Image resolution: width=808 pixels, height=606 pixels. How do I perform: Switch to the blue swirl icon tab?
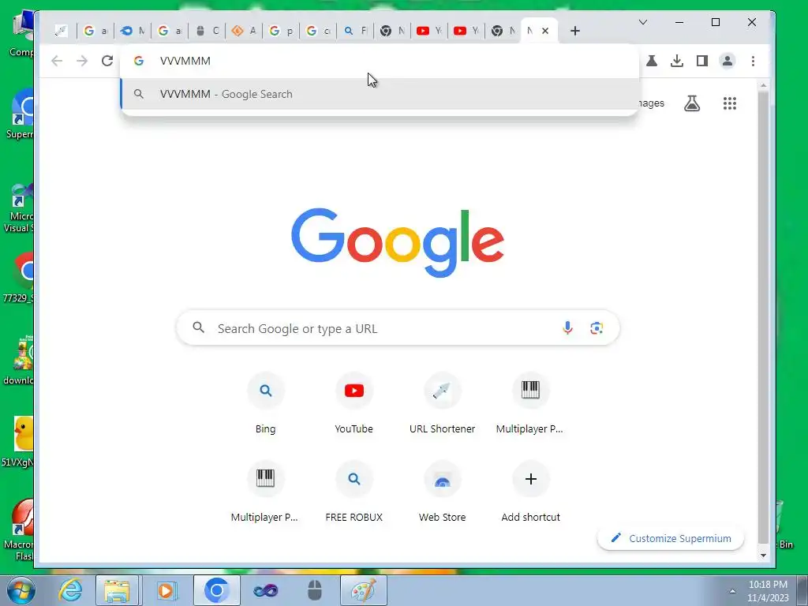[x=133, y=31]
